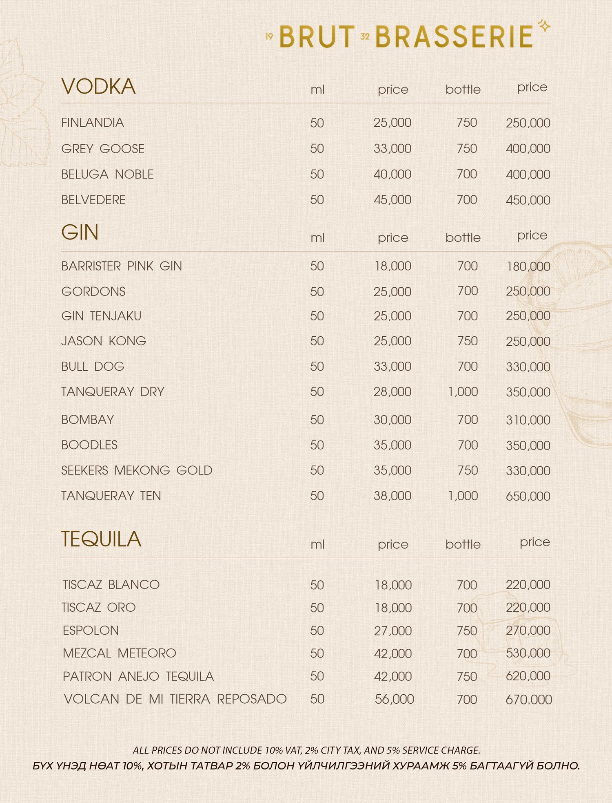Click the Volcan De Mi Tierra Reposado item

point(175,699)
